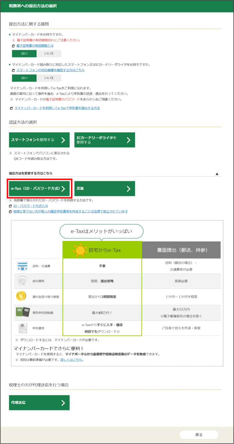The height and width of the screenshot is (444, 234).
Task: Click the 戻る button
Action: pyautogui.click(x=199, y=435)
